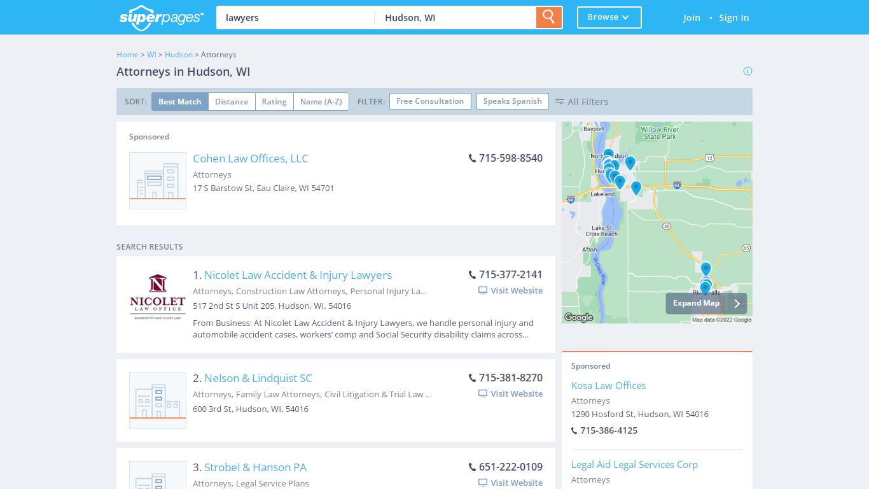Click monitor icon beside Strobel & Hanson Visit Website
Image resolution: width=869 pixels, height=489 pixels.
[x=483, y=483]
